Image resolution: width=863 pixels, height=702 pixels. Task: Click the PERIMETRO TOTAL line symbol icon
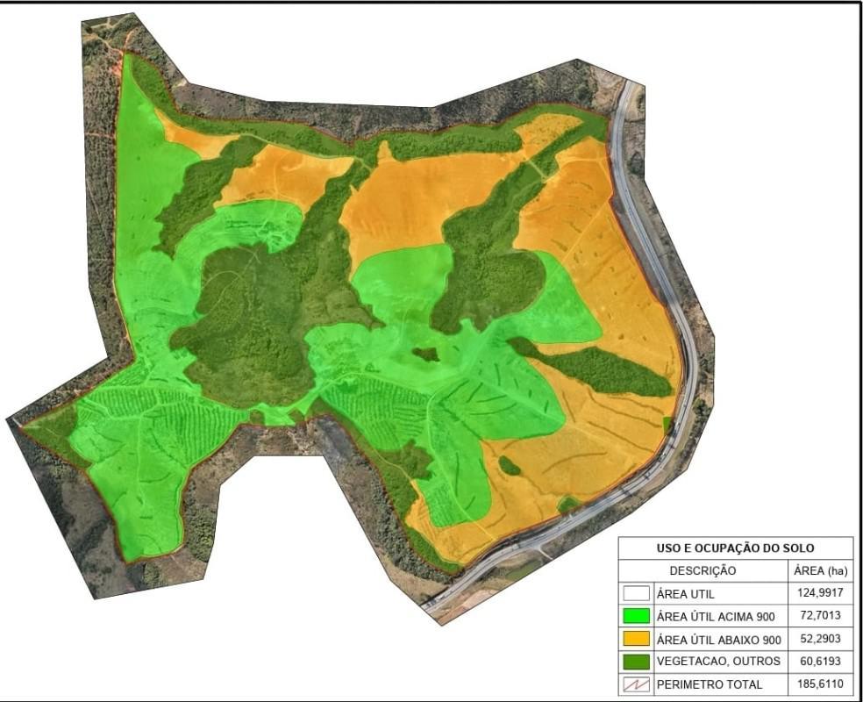637,684
